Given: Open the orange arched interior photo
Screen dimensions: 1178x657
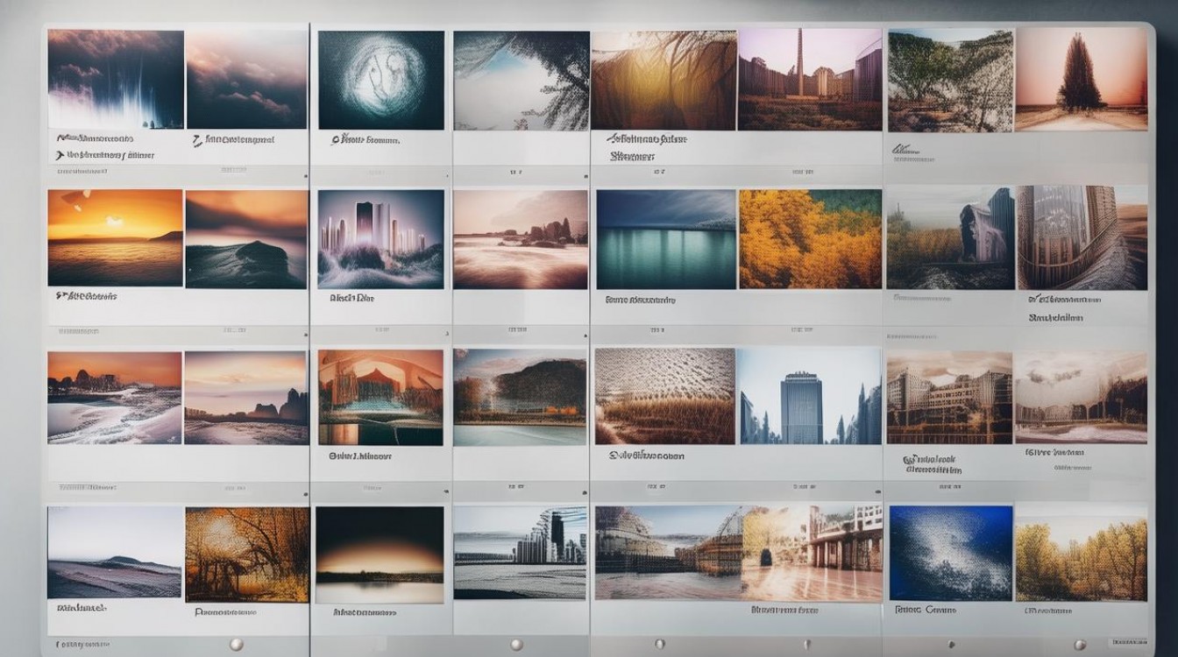Looking at the screenshot, I should (380, 398).
